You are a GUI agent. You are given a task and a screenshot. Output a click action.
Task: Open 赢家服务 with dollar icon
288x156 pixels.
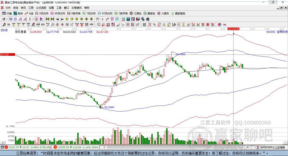tap(178, 14)
